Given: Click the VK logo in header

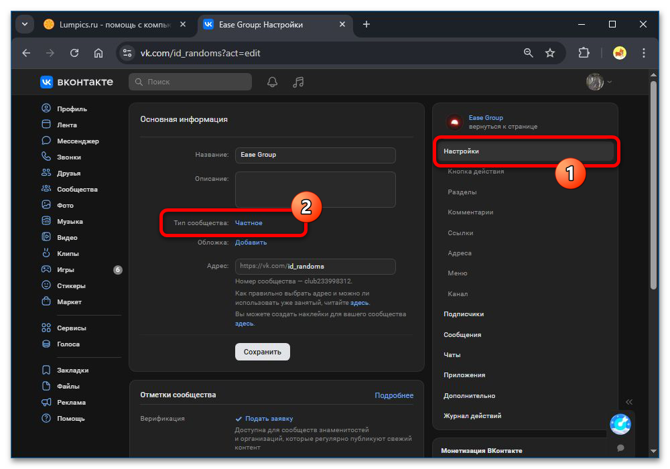Looking at the screenshot, I should point(76,82).
